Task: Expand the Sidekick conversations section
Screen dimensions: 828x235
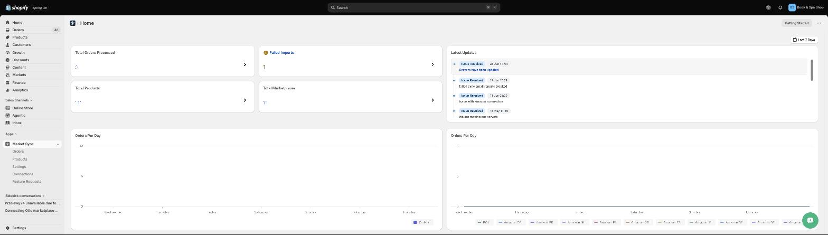Action: pos(25,196)
